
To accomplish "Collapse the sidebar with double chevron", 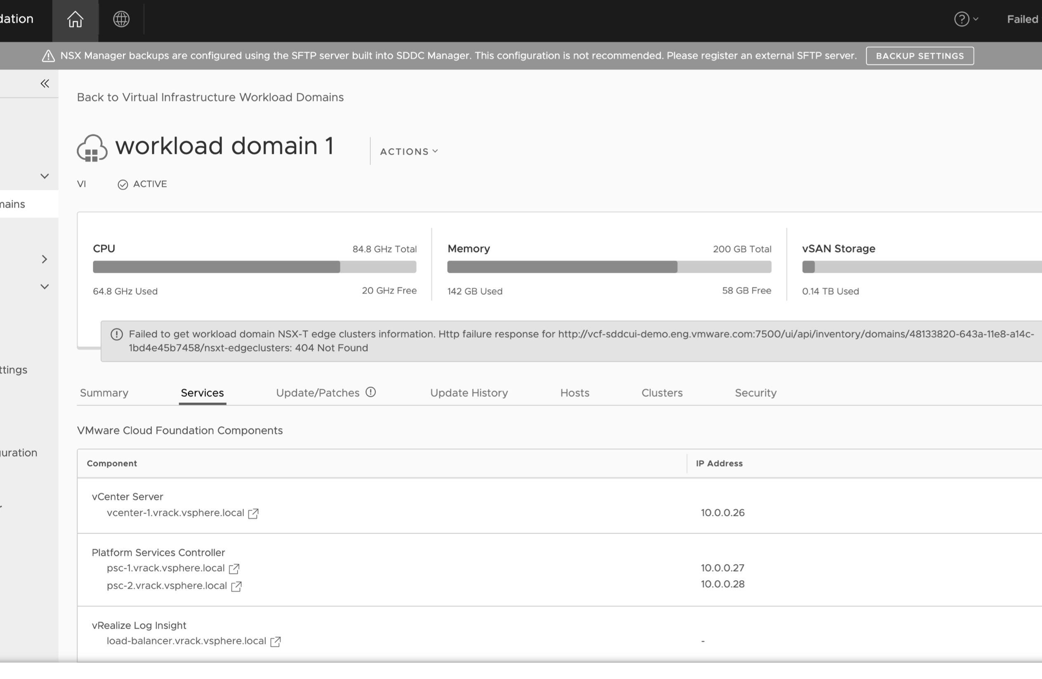I will coord(45,83).
